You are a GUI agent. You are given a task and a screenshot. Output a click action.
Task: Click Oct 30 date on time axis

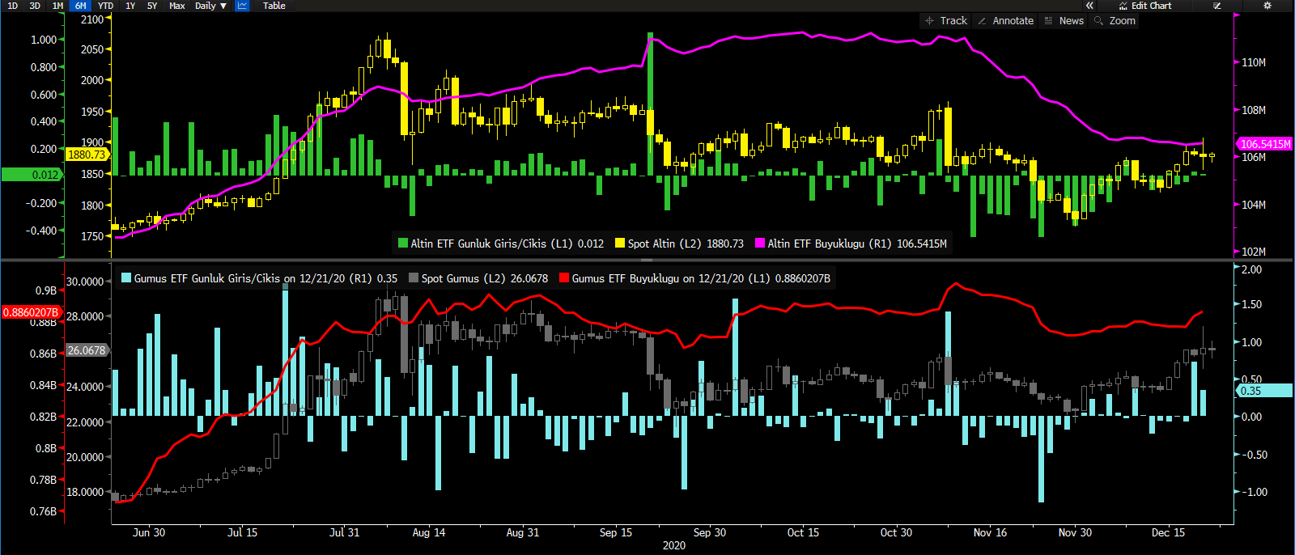coord(896,532)
